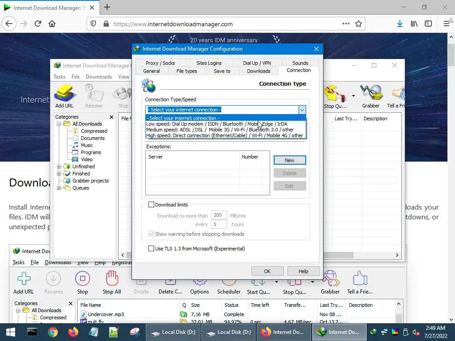Open Firefox hamburger menu
The image size is (455, 341).
(x=446, y=24)
